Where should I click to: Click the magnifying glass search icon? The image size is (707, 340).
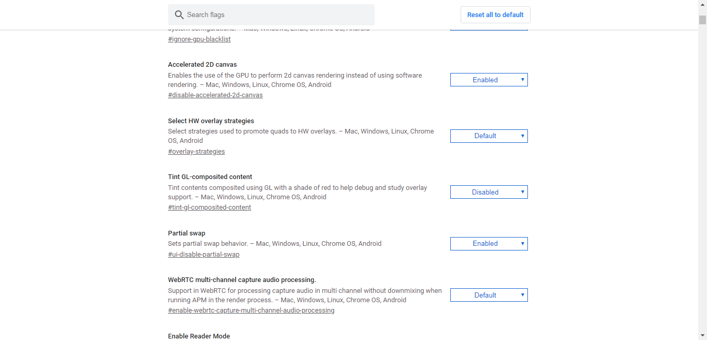coord(179,15)
